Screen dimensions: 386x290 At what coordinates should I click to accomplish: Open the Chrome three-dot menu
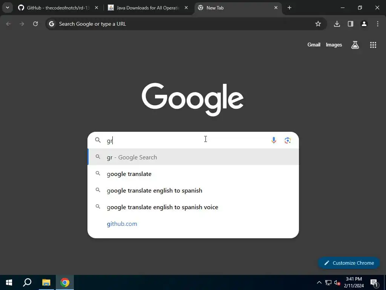[x=378, y=24]
